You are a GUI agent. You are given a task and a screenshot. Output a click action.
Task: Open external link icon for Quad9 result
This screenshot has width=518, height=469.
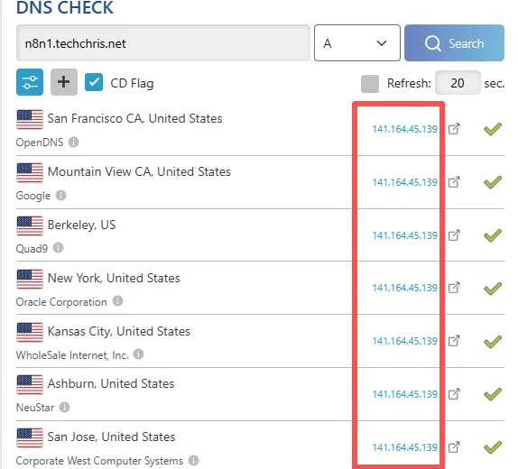coord(454,235)
